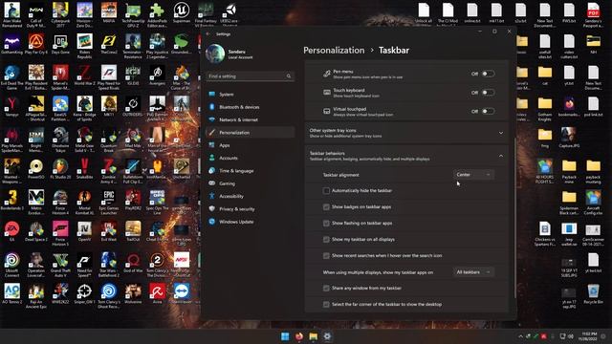Toggle Share any window from my taskbar
The height and width of the screenshot is (344, 612).
(x=326, y=289)
